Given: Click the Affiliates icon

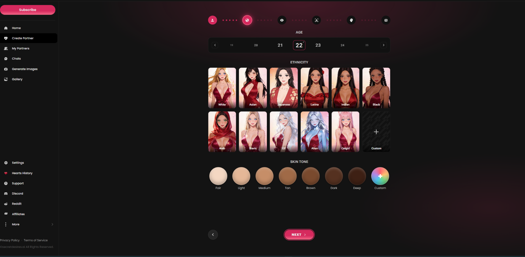Looking at the screenshot, I should 6,214.
